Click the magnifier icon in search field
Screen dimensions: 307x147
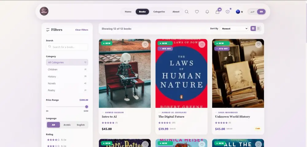point(49,46)
